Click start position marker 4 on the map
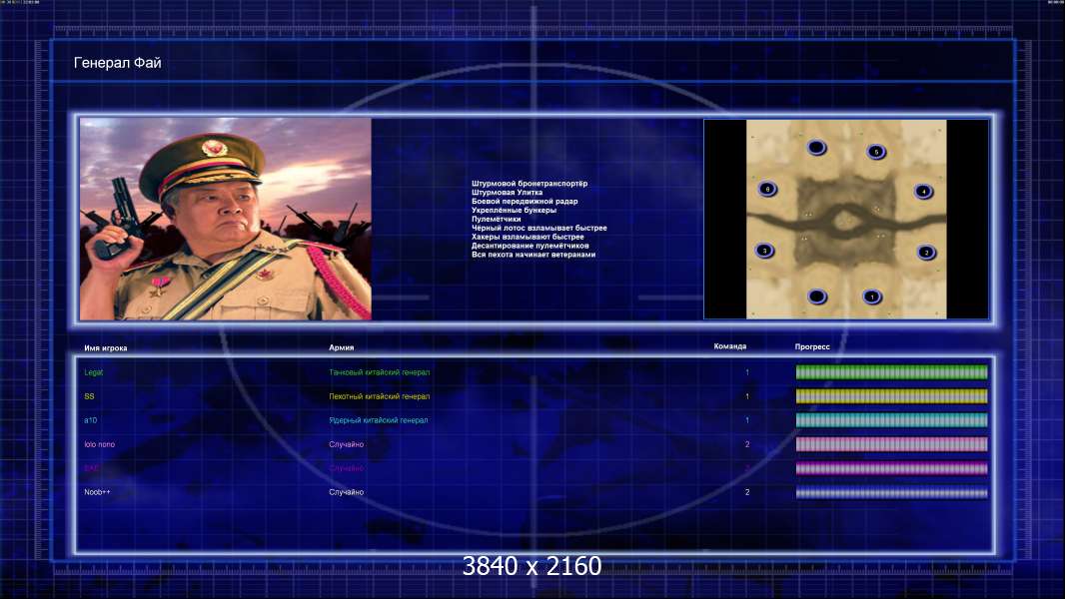Screen dimensions: 1065x599 923,192
